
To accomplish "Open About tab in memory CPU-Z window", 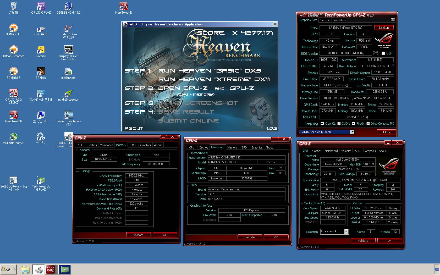I will pyautogui.click(x=158, y=145).
